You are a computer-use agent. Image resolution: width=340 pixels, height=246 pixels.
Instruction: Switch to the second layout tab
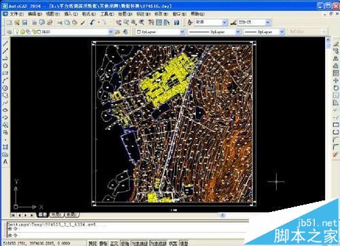click(x=72, y=215)
